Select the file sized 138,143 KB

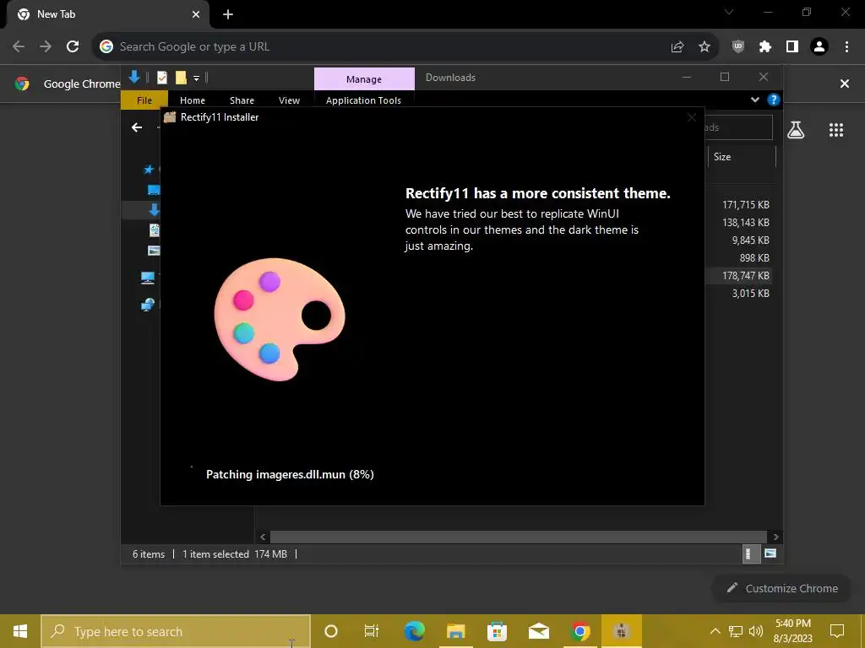[746, 223]
